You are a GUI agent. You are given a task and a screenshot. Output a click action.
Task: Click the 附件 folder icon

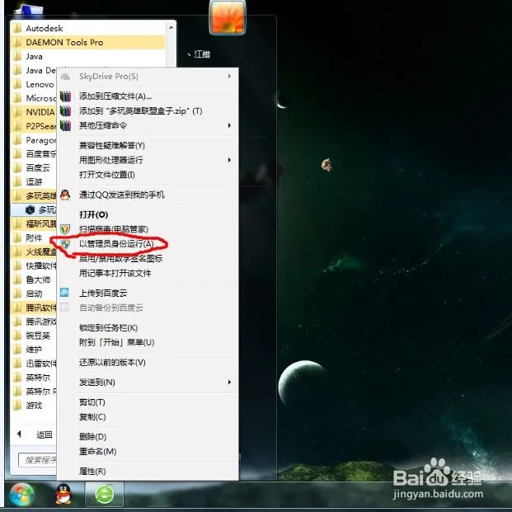tap(17, 237)
